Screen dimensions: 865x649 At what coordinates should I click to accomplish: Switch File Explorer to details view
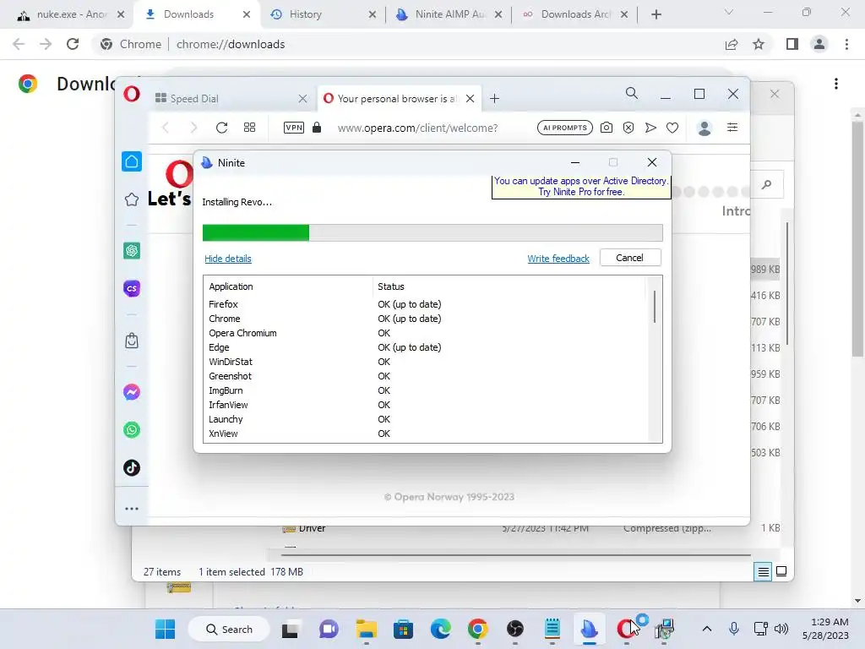pyautogui.click(x=763, y=572)
